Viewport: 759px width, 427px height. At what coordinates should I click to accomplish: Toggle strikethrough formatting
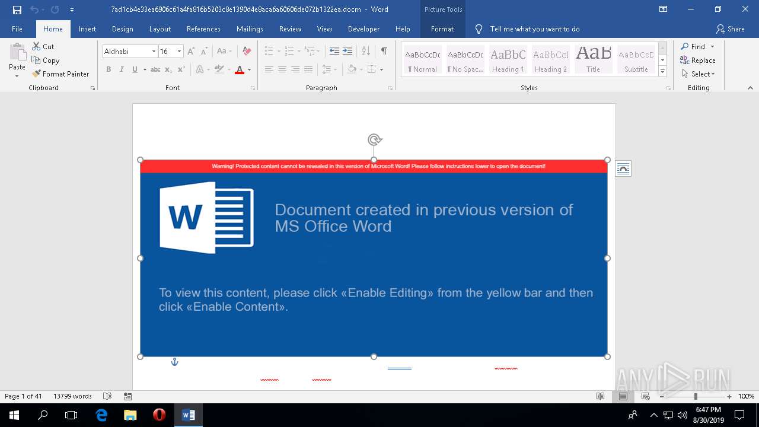point(155,70)
